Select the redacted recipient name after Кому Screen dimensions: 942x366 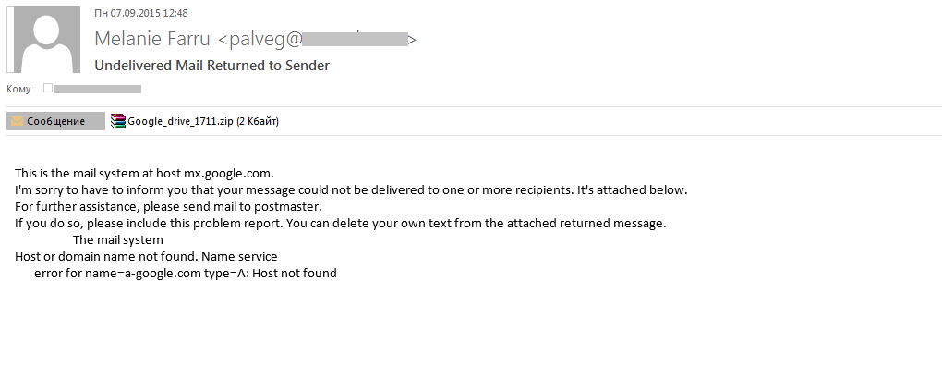point(98,89)
